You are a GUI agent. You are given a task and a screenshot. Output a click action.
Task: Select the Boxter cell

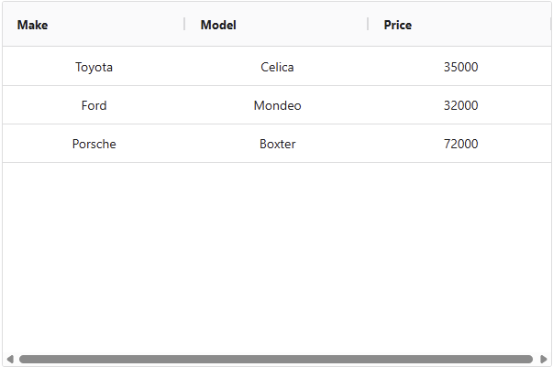tap(277, 144)
